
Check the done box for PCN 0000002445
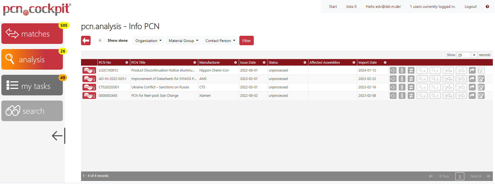481,96
